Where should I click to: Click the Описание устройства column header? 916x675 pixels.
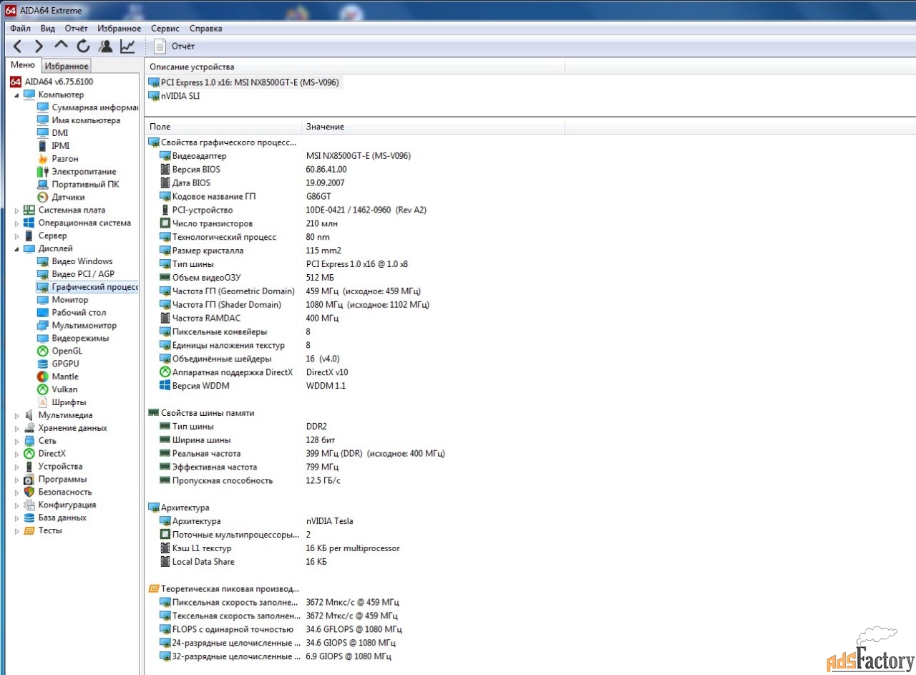pos(354,67)
